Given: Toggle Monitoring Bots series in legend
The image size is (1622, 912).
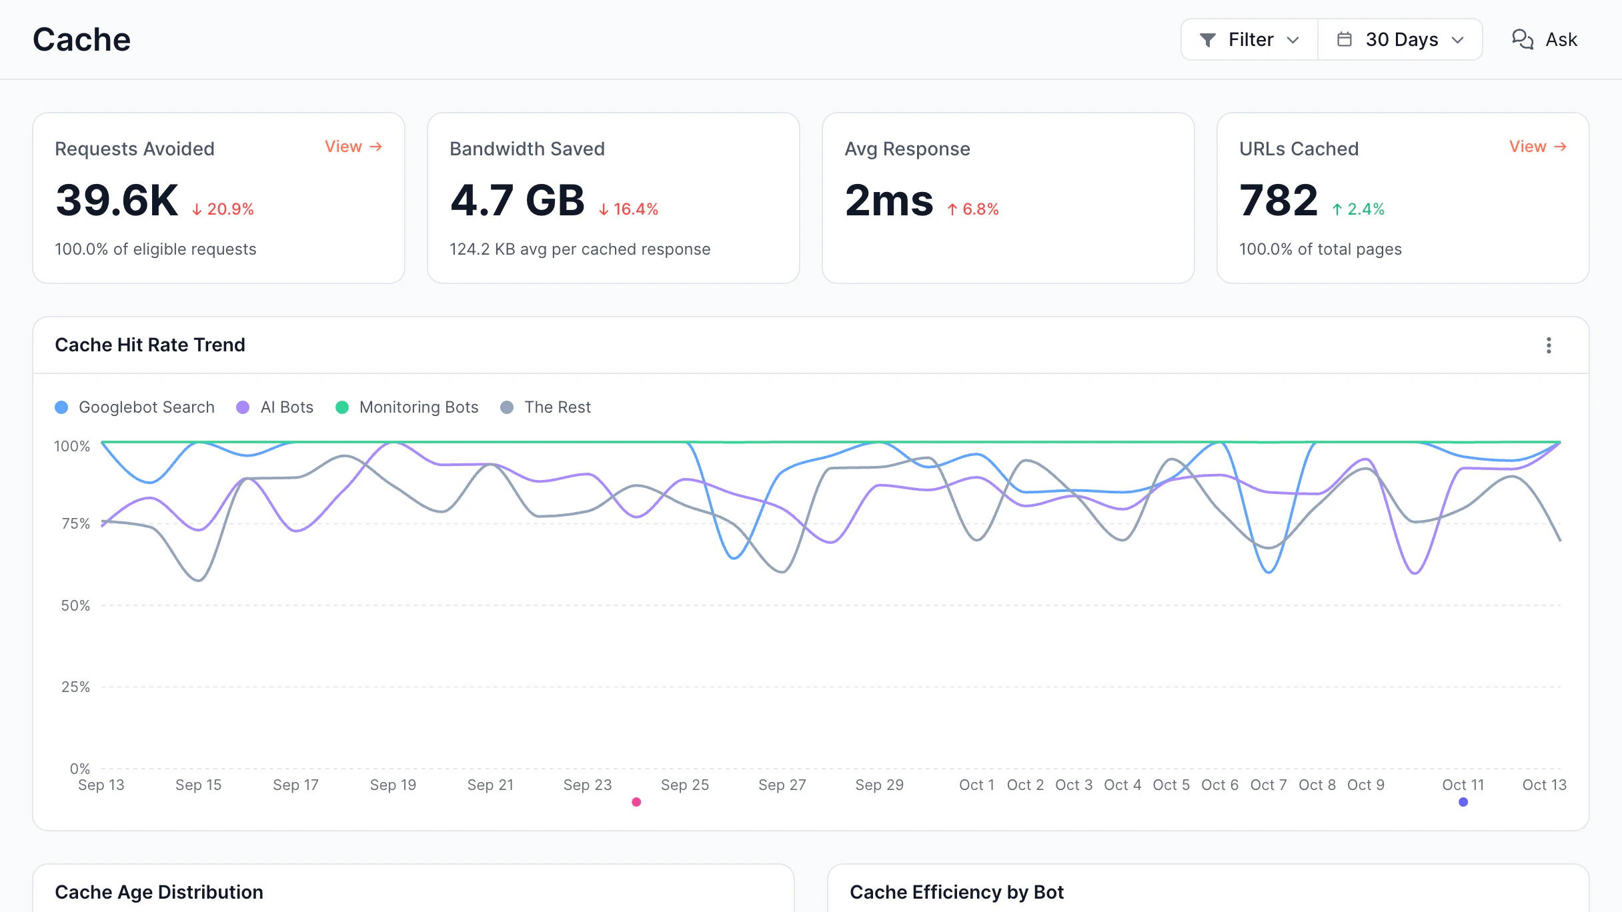Looking at the screenshot, I should [x=407, y=407].
